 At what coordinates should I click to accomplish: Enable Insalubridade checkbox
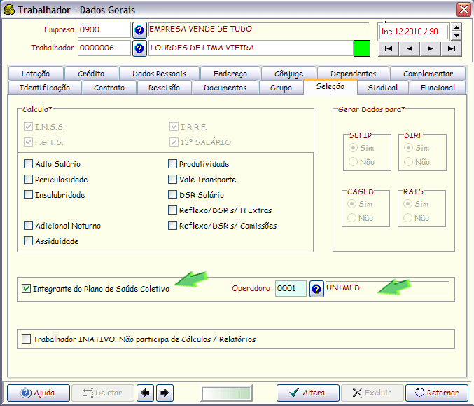[28, 195]
